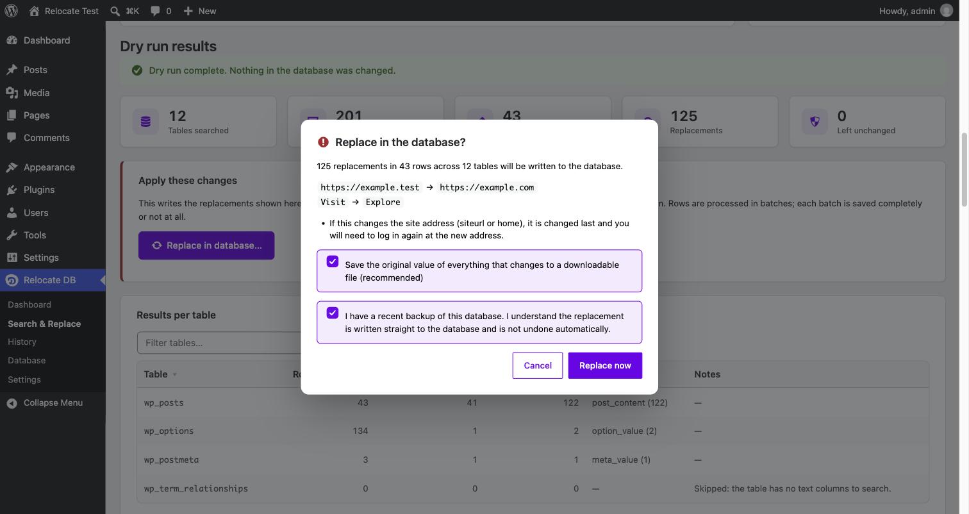This screenshot has width=969, height=514.
Task: Click the Users person icon
Action: pyautogui.click(x=12, y=213)
